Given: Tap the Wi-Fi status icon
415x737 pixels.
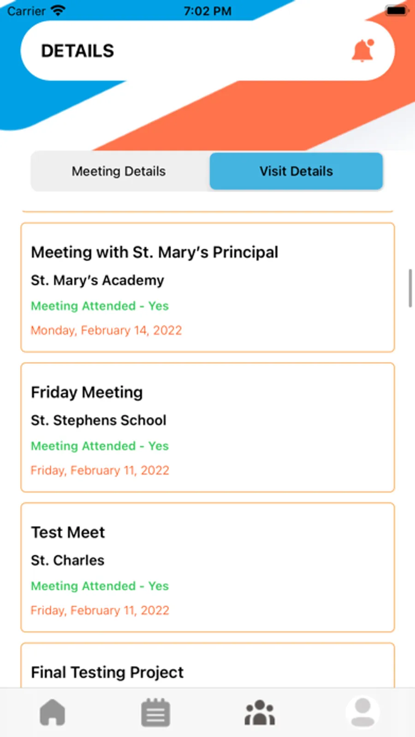Looking at the screenshot, I should click(58, 11).
